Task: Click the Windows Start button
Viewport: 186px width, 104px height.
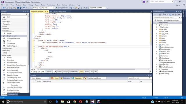Action: pyautogui.click(x=3, y=101)
